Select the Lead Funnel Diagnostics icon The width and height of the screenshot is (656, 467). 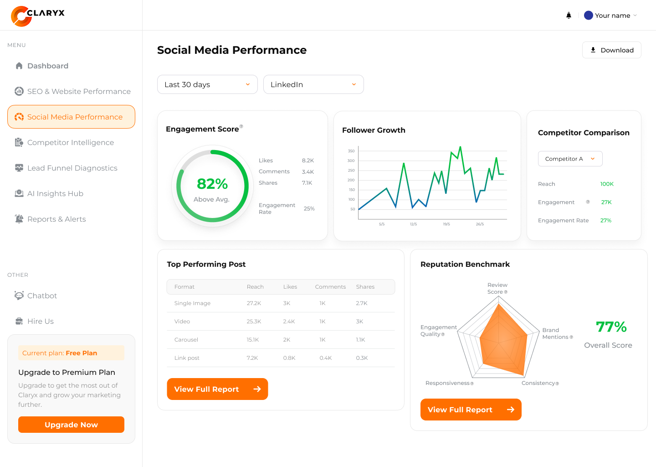[x=19, y=168]
